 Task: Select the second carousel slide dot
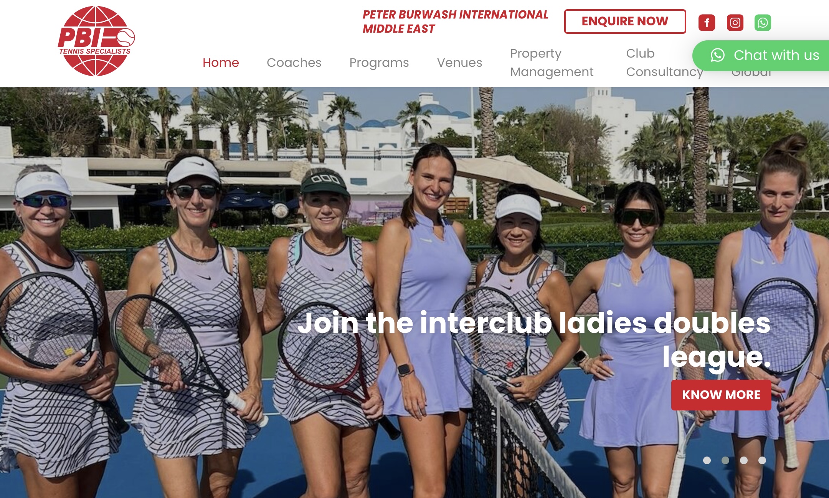coord(725,460)
